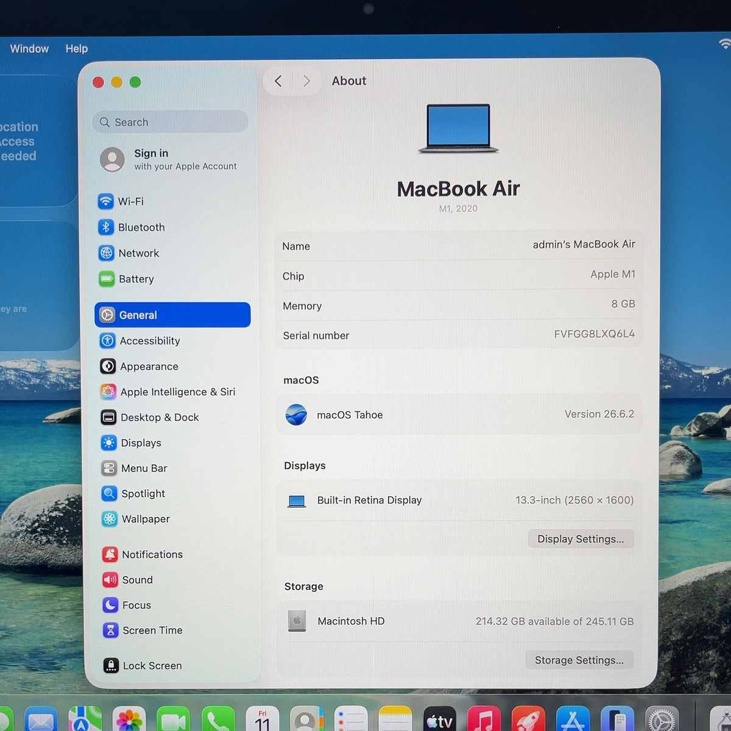Select serial number FVFGG8LXQ6L4
Viewport: 731px width, 731px height.
tap(595, 334)
